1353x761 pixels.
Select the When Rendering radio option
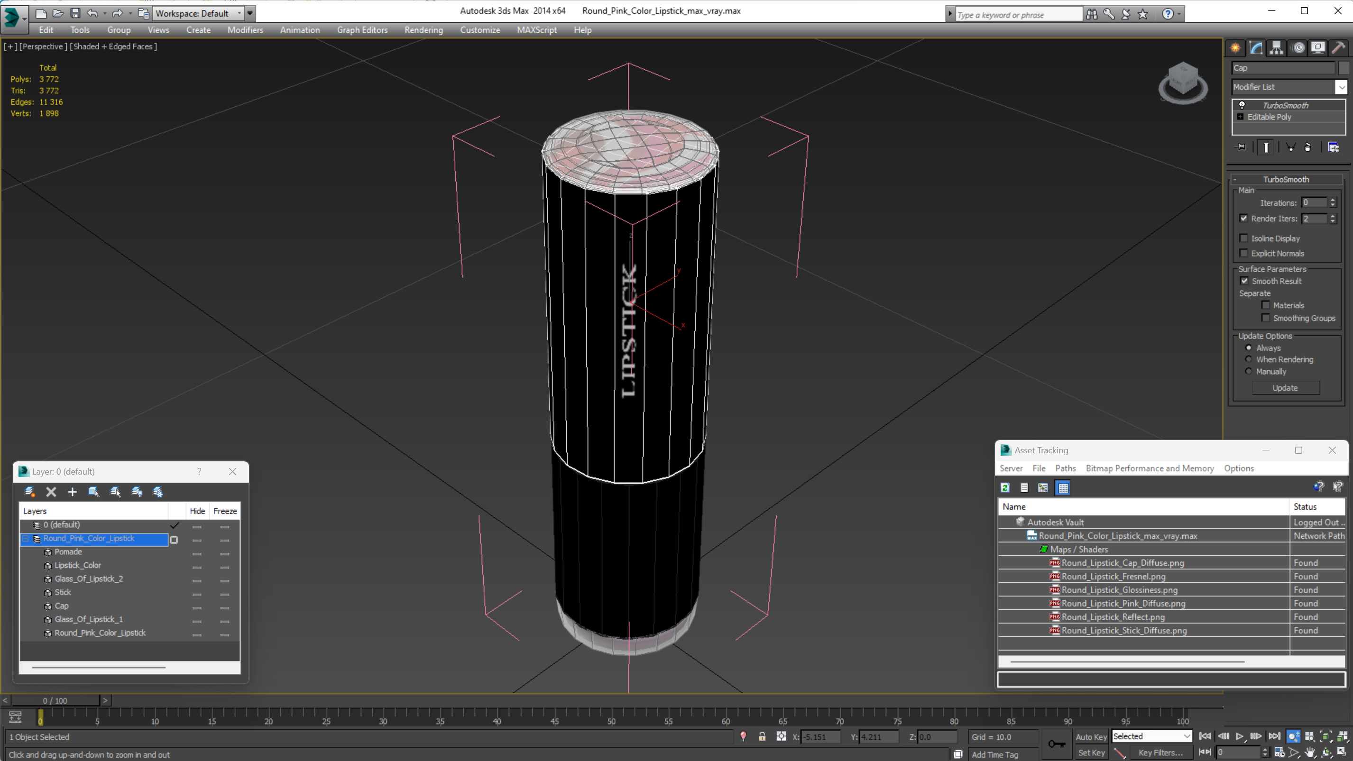1249,359
